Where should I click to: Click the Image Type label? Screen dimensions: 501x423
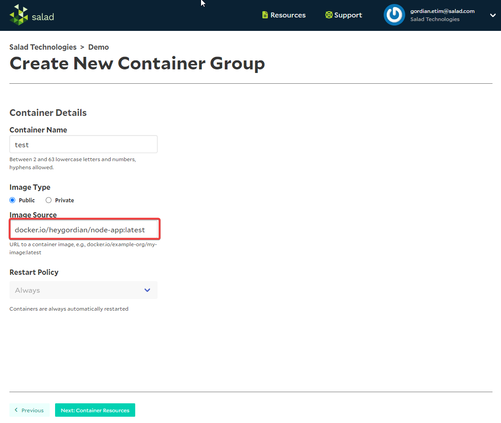tap(30, 187)
